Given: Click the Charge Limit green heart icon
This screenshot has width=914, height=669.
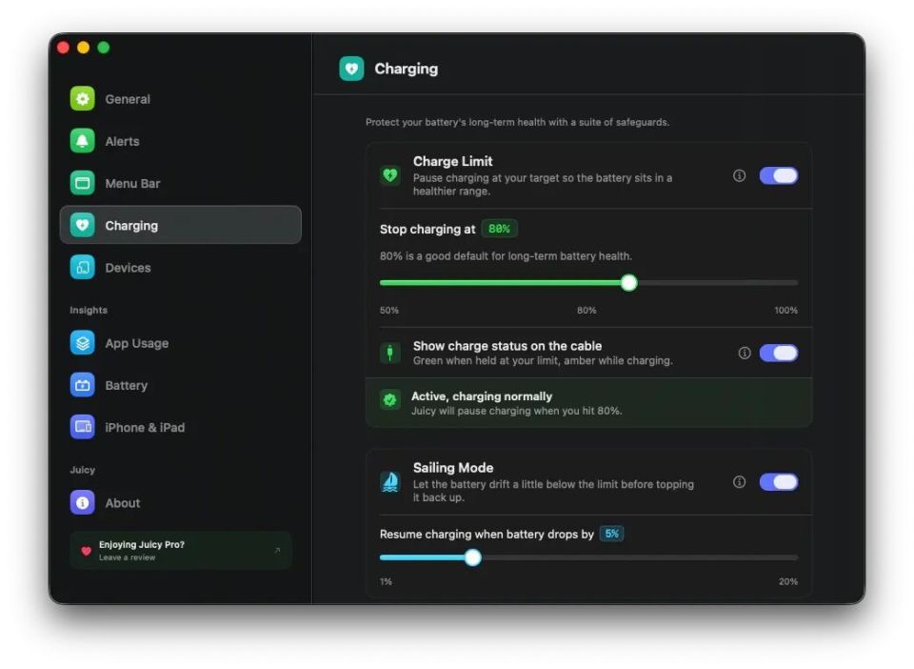Looking at the screenshot, I should (x=390, y=175).
